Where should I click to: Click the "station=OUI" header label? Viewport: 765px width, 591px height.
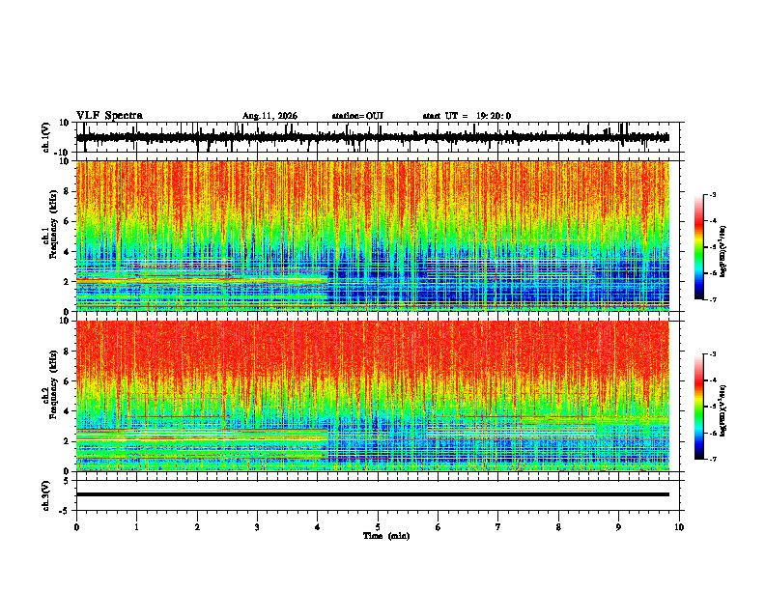[357, 116]
